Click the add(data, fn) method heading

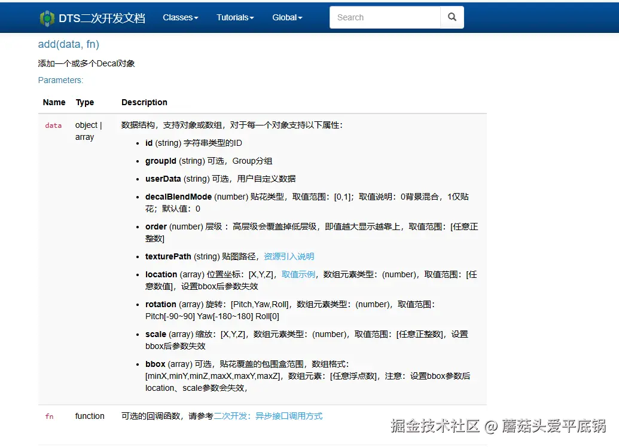click(x=68, y=44)
